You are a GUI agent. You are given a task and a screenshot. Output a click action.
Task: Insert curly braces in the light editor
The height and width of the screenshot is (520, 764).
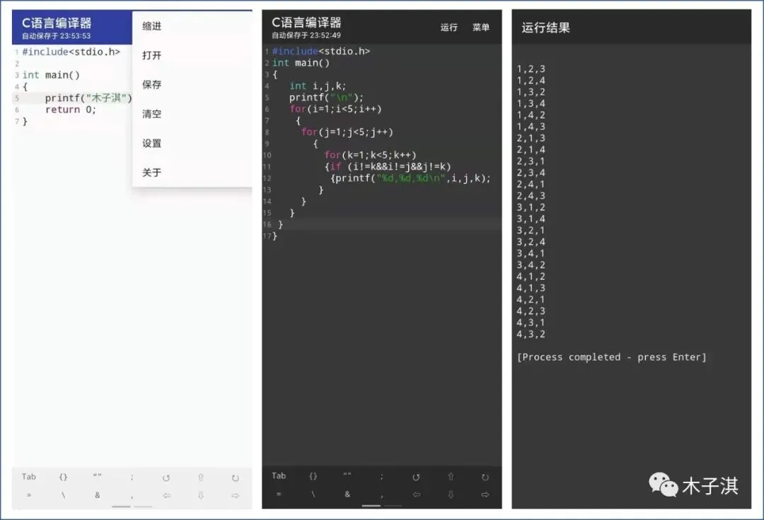pyautogui.click(x=64, y=477)
